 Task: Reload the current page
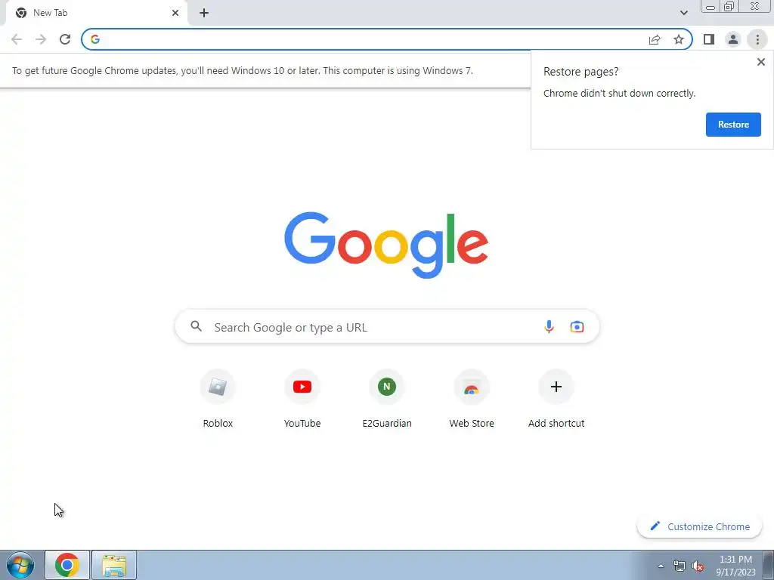(65, 39)
